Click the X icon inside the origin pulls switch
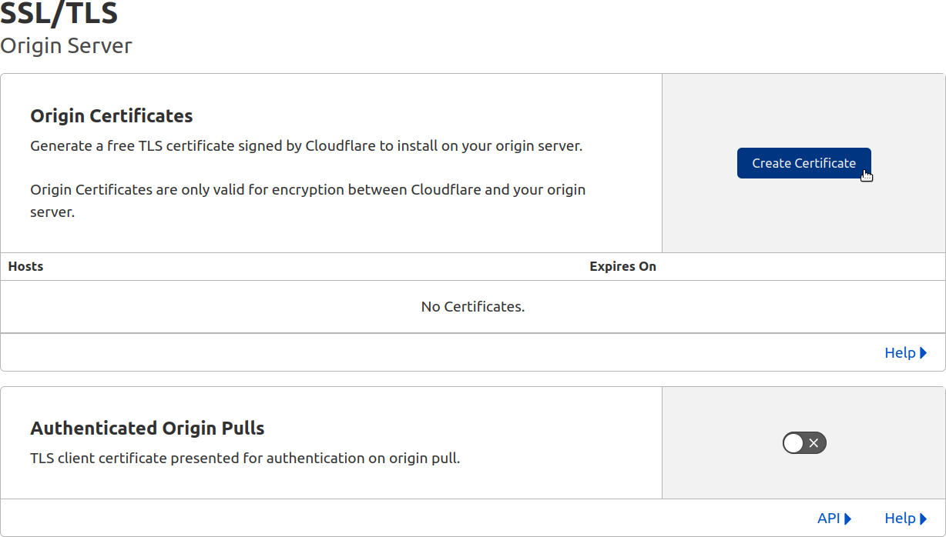Image resolution: width=946 pixels, height=537 pixels. pyautogui.click(x=813, y=442)
